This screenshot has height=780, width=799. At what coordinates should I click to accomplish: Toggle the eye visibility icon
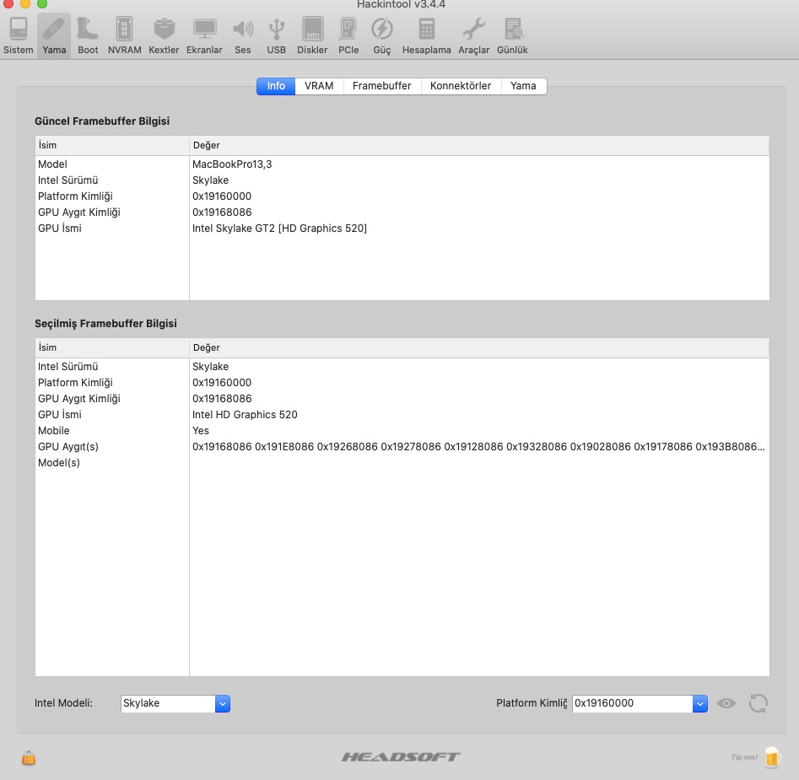pyautogui.click(x=726, y=703)
